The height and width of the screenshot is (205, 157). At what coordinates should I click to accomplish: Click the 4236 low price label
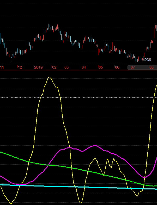click(147, 60)
